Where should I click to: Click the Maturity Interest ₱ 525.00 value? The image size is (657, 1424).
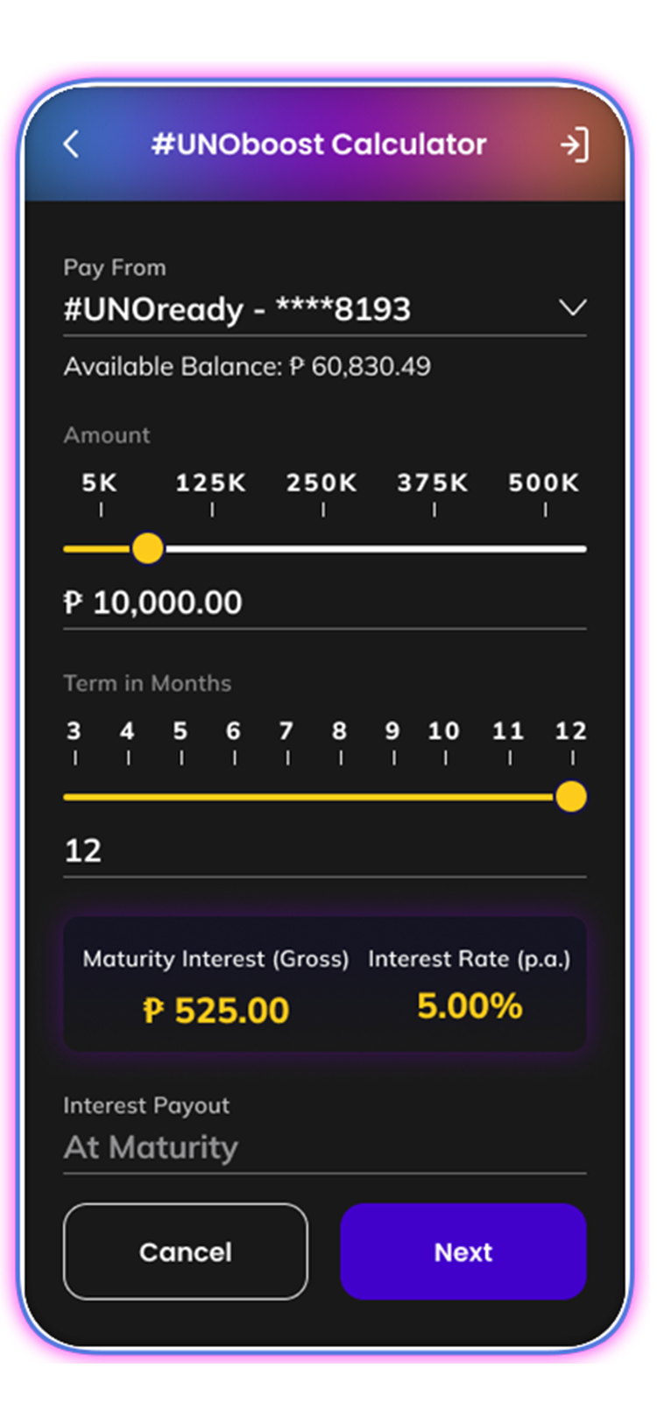(215, 1011)
